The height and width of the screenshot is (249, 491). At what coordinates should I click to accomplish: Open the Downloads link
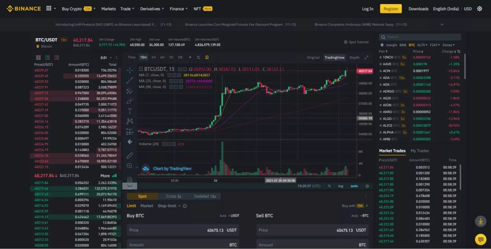tap(418, 9)
